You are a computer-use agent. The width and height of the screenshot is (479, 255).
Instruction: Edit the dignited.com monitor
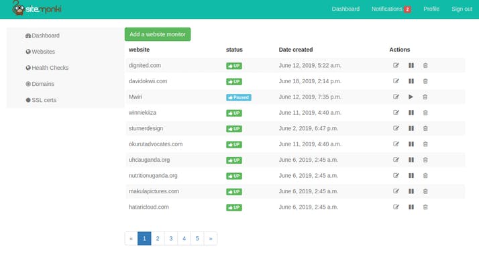[x=396, y=65]
